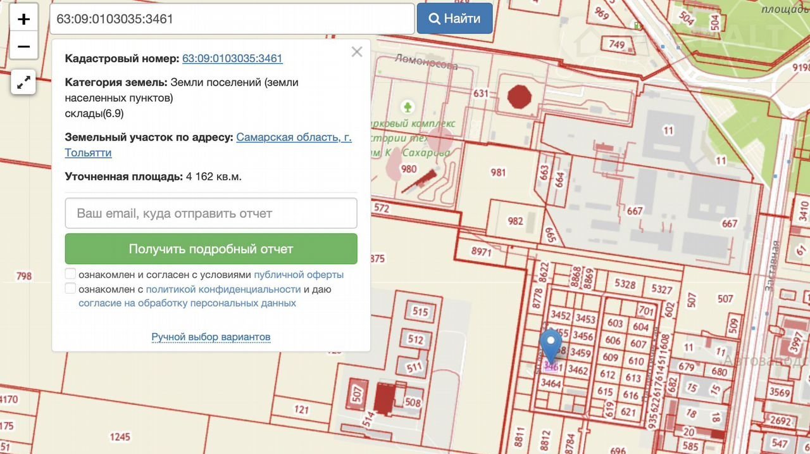
Task: Open the публичной оферты link
Action: (299, 275)
